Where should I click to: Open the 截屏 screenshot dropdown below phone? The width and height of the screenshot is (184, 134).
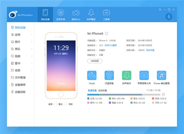[52, 104]
